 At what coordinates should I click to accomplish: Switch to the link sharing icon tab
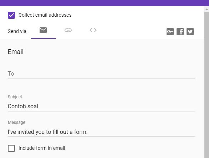(68, 30)
